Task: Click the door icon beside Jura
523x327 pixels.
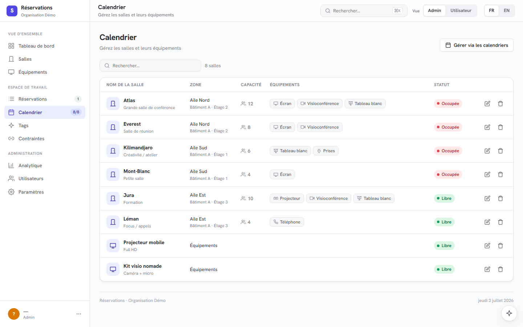Action: click(113, 198)
